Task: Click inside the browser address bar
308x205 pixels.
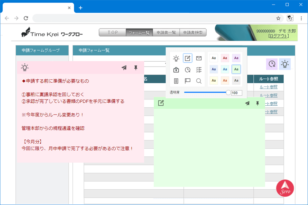Action: (x=147, y=19)
